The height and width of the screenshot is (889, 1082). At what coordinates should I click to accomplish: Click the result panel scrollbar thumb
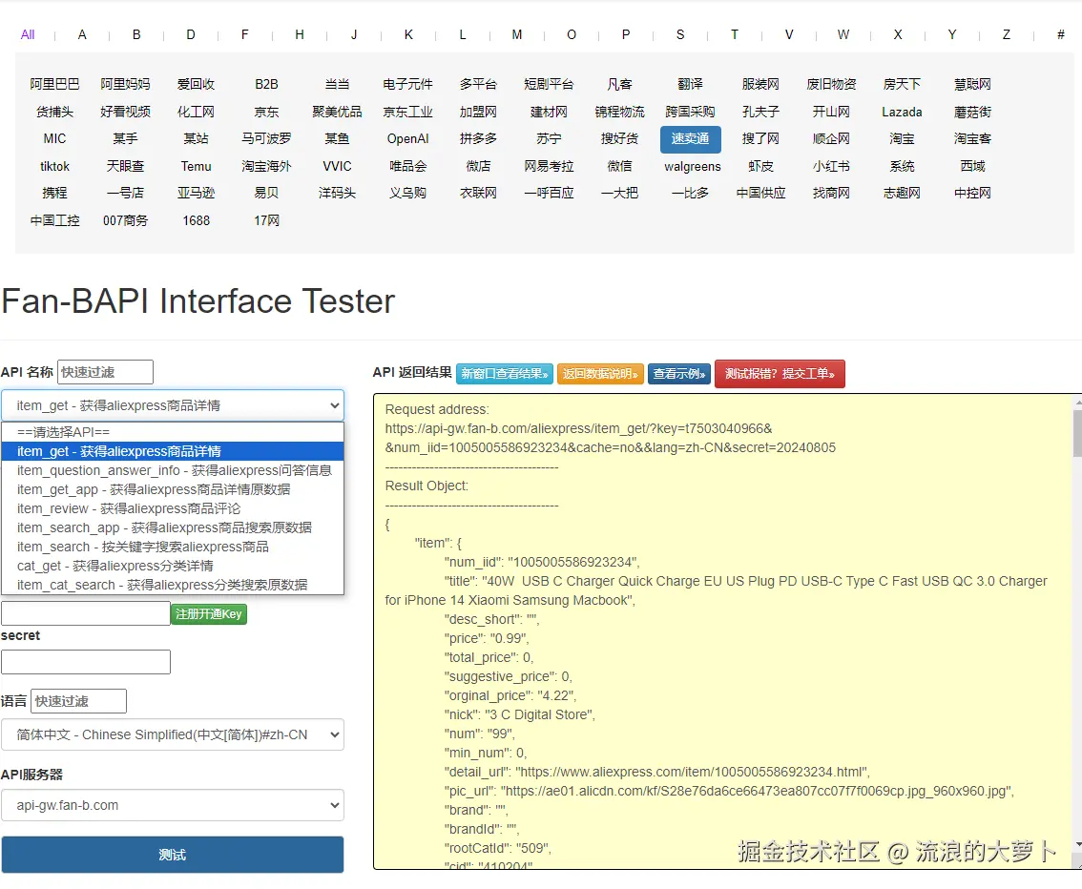pos(1077,433)
